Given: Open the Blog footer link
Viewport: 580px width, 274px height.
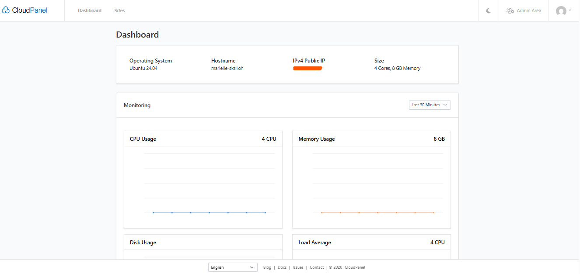Looking at the screenshot, I should 267,267.
